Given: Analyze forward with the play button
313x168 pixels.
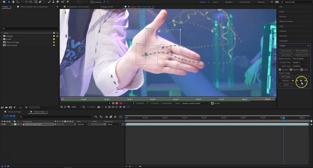Looking at the screenshot, I should point(301,81).
